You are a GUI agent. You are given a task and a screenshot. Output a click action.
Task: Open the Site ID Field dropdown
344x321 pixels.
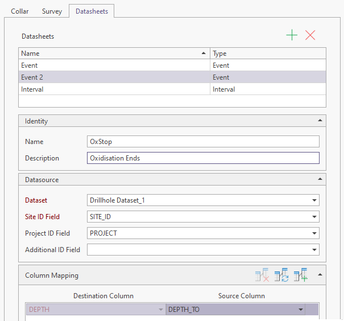(x=314, y=217)
